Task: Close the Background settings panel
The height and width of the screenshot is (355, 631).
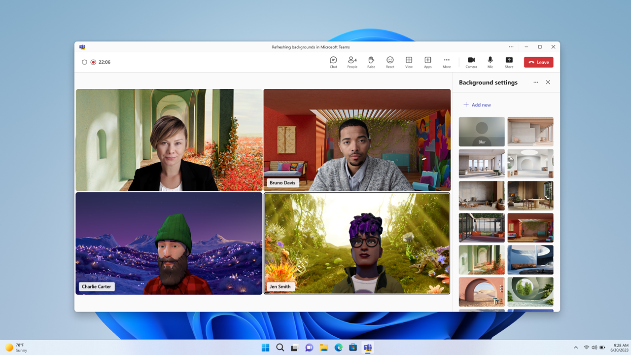Action: (548, 82)
